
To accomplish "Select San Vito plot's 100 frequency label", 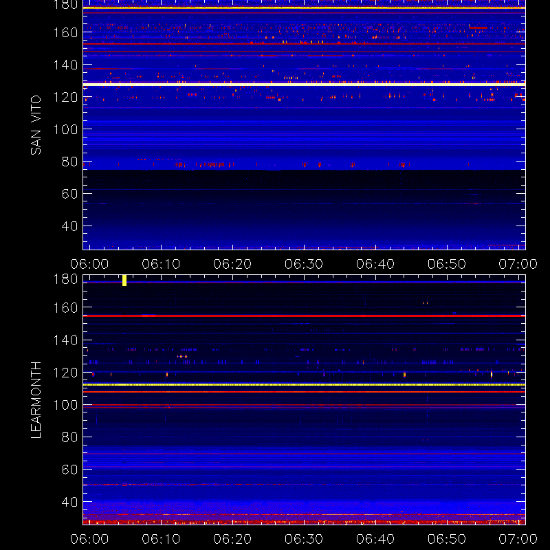I will (65, 129).
